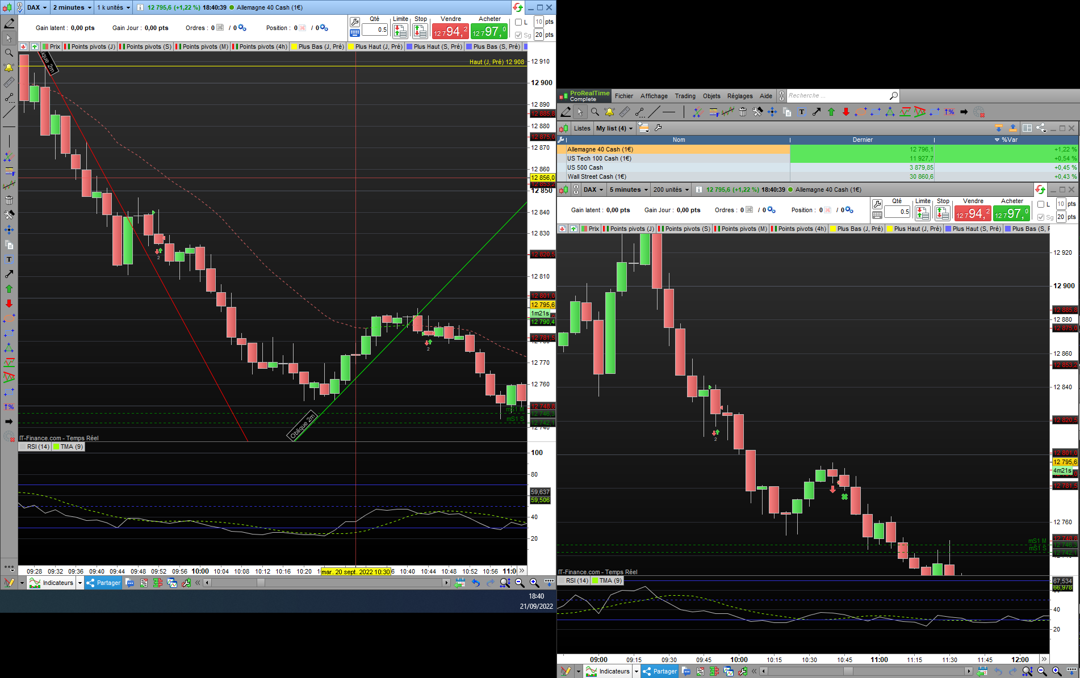1080x678 pixels.
Task: Click the Listes button
Action: pos(582,128)
